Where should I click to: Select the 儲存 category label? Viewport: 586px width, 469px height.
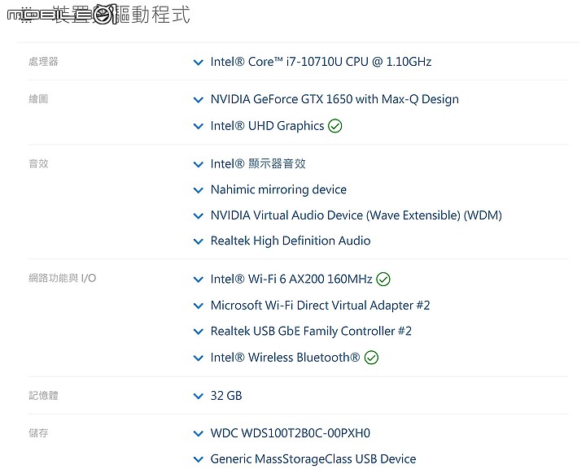tap(38, 433)
